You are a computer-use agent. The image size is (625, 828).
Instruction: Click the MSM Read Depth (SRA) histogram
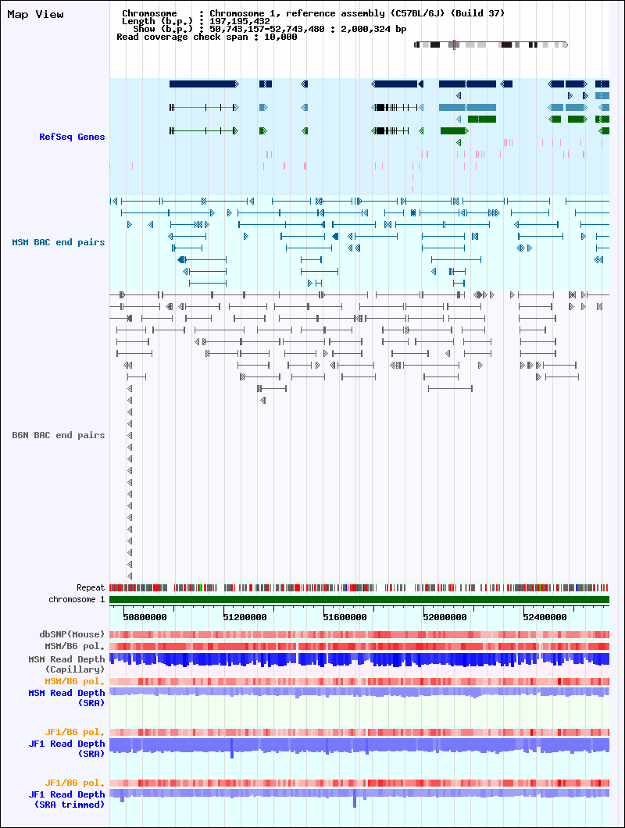click(x=359, y=692)
